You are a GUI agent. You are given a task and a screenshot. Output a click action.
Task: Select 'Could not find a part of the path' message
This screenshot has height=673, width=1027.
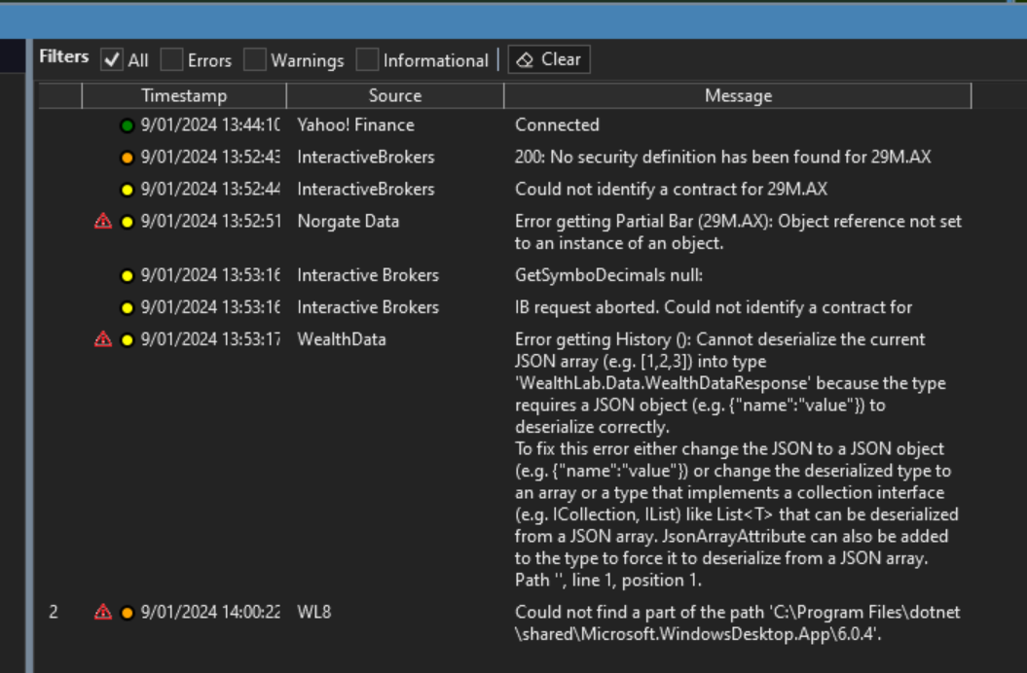[738, 622]
